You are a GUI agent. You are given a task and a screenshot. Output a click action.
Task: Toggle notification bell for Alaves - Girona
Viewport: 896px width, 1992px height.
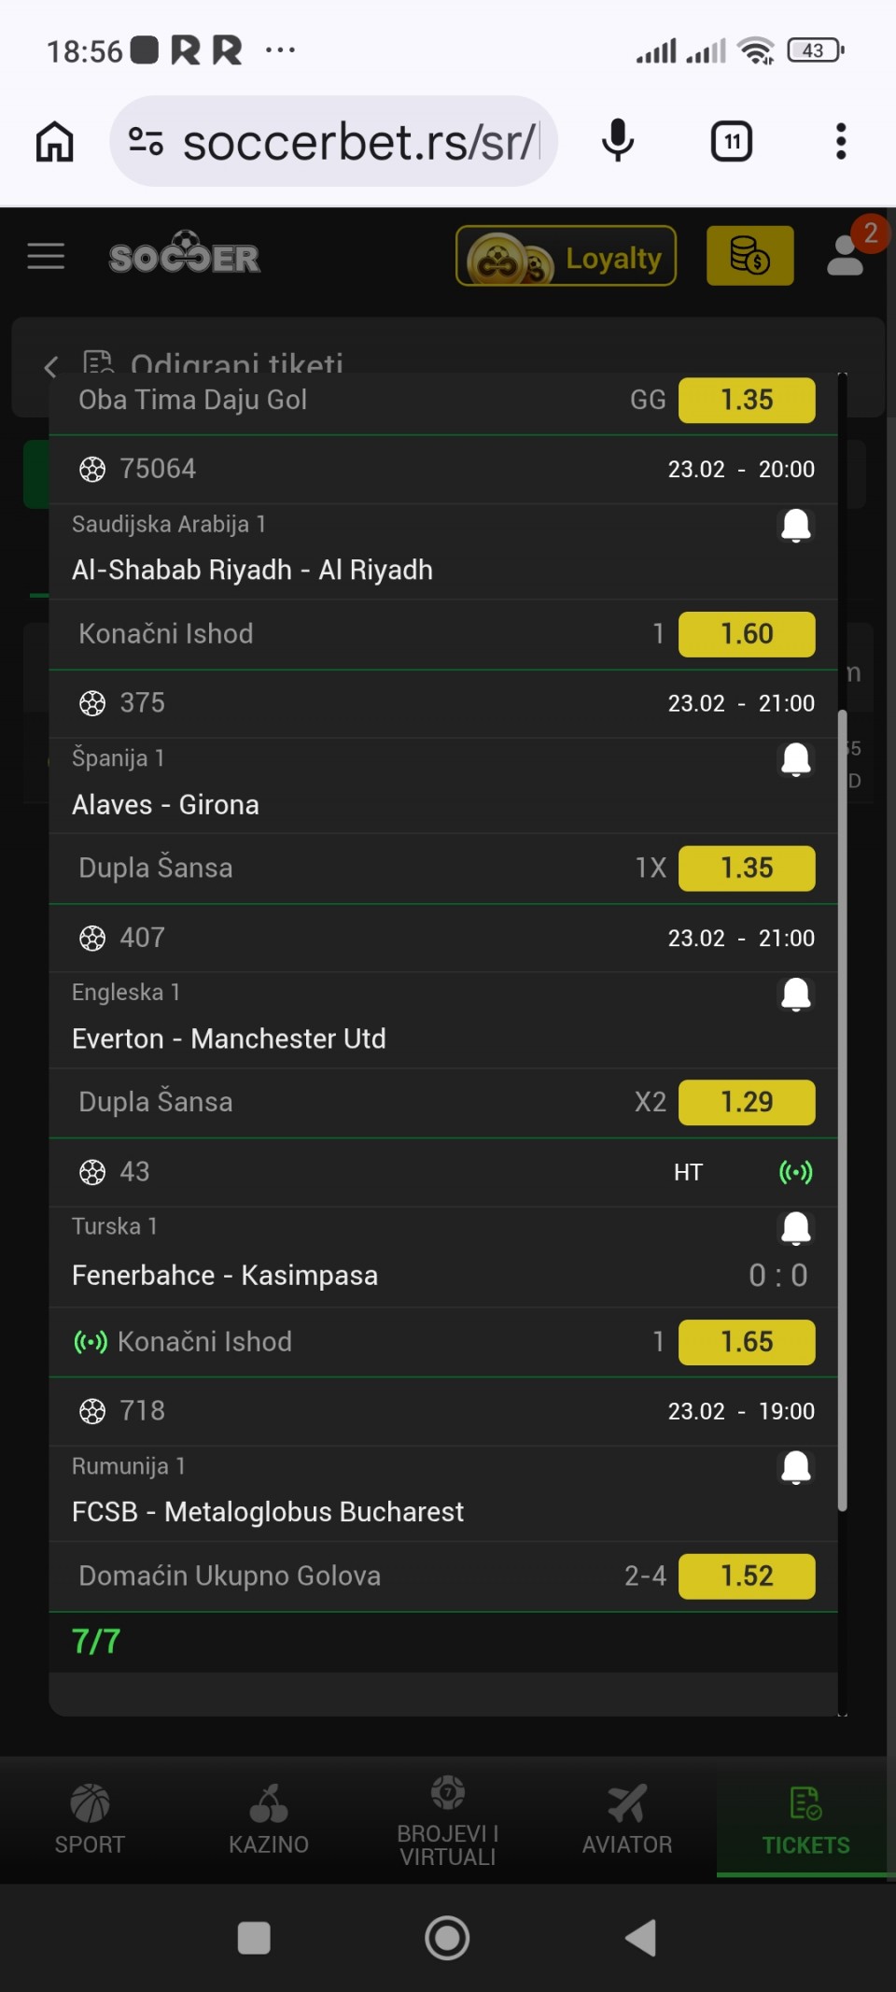pyautogui.click(x=795, y=760)
